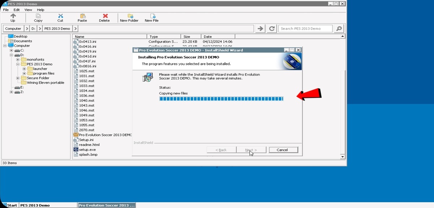
Task: Click the Up navigation icon
Action: pyautogui.click(x=13, y=16)
